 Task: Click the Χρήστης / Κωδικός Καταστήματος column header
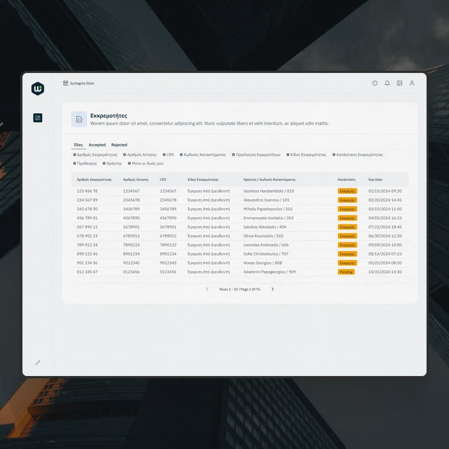269,180
